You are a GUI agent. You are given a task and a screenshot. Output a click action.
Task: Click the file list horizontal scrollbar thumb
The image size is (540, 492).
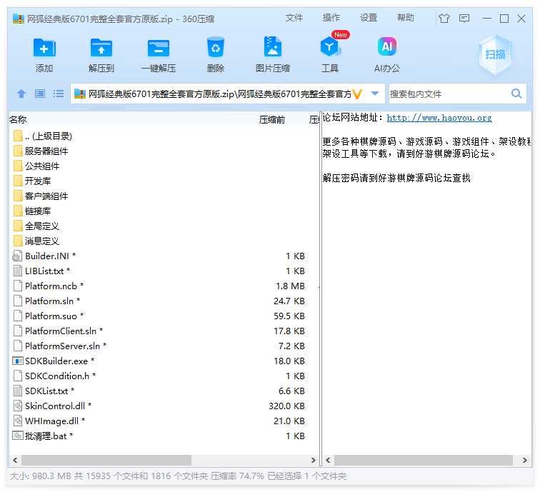point(106,460)
